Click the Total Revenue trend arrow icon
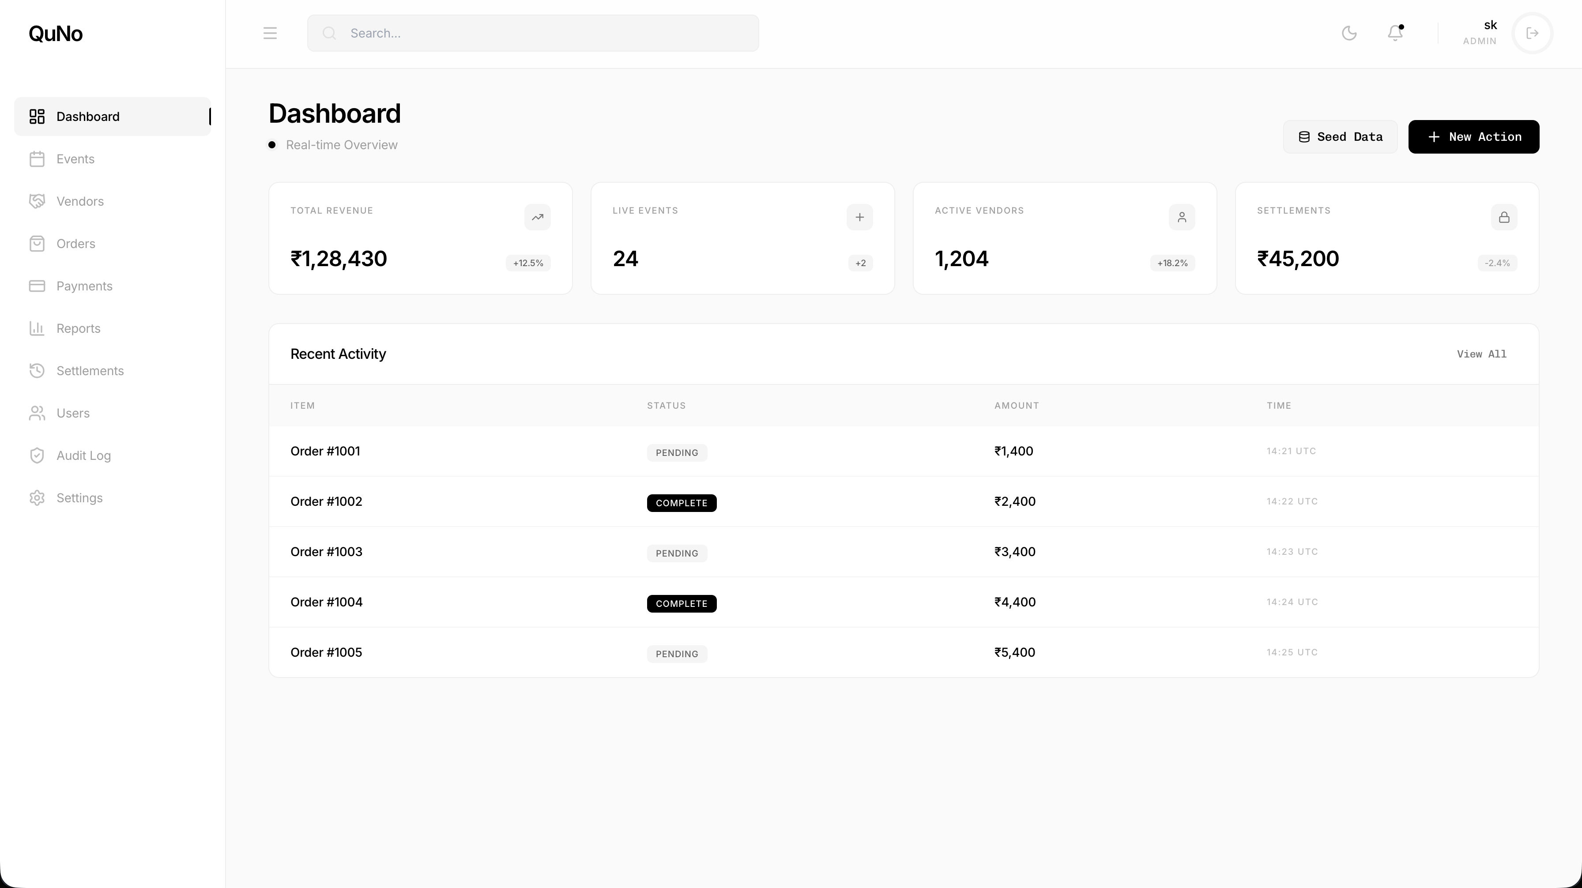Screen dimensions: 1582x888 tap(537, 218)
